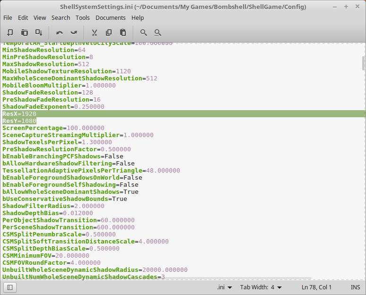Open the Edit menu
The width and height of the screenshot is (366, 295).
coord(23,18)
